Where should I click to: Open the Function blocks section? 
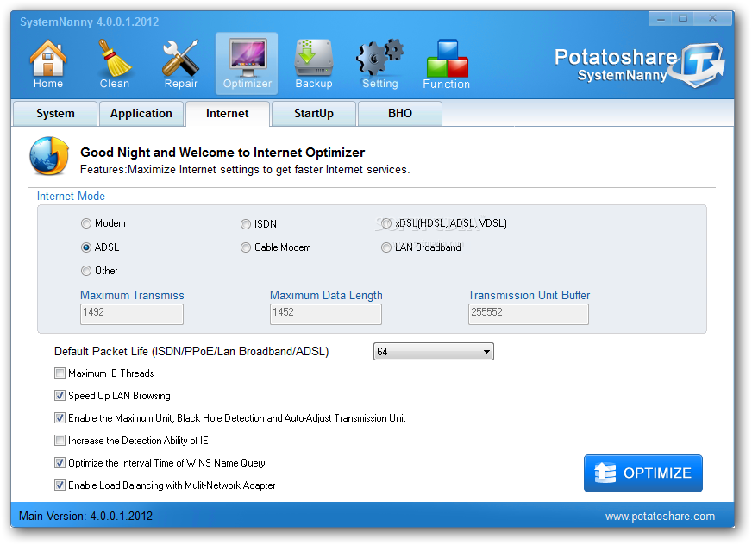[x=447, y=63]
